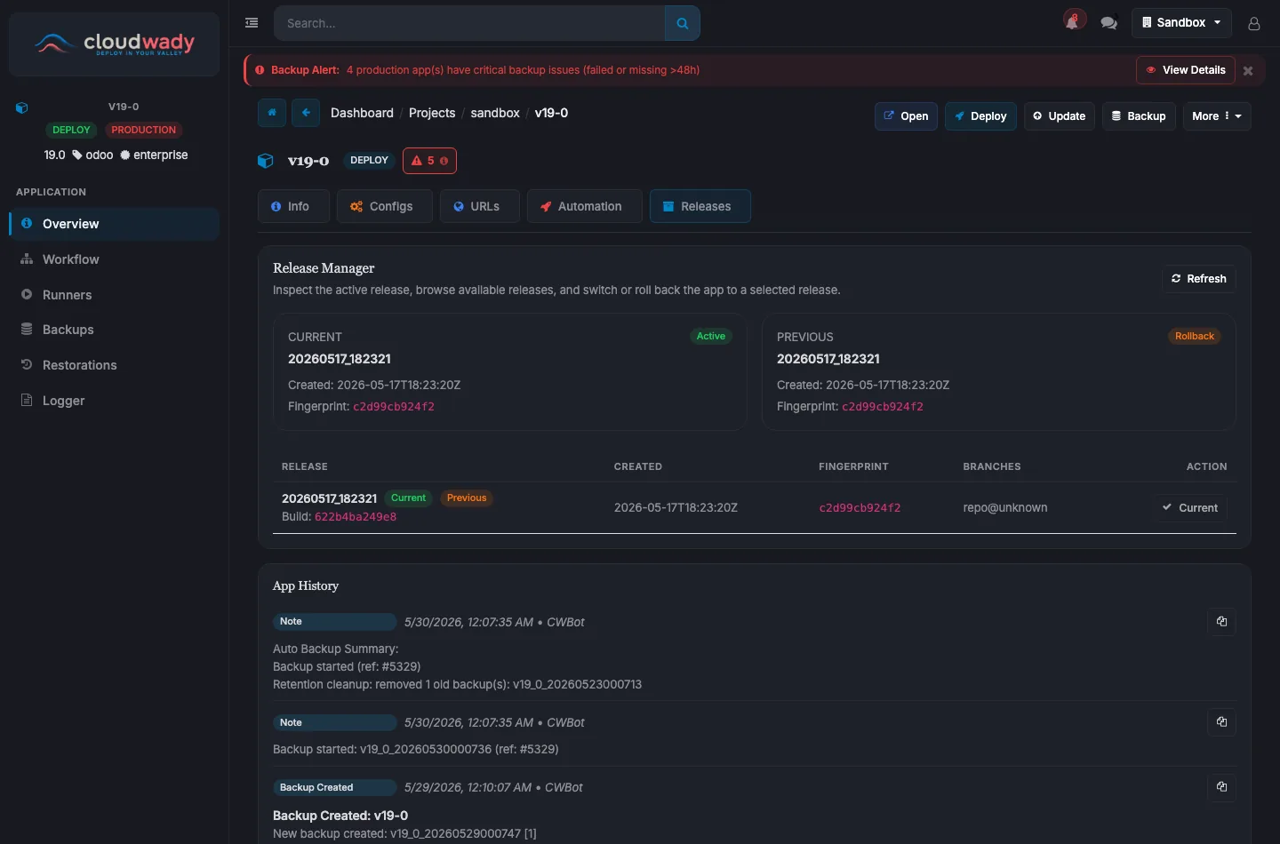Image resolution: width=1280 pixels, height=844 pixels.
Task: Refresh the Release Manager
Action: (x=1199, y=279)
